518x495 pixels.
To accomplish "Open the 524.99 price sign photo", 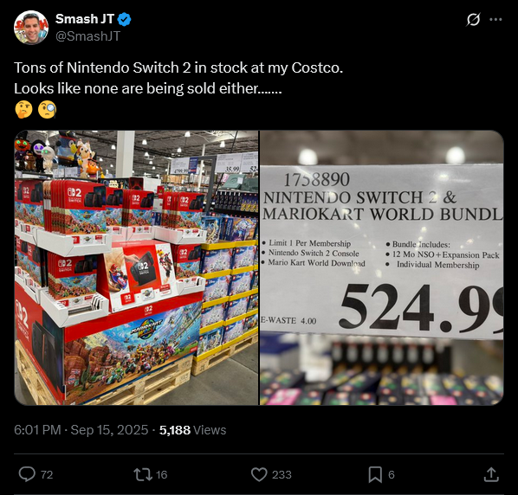I will 382,267.
